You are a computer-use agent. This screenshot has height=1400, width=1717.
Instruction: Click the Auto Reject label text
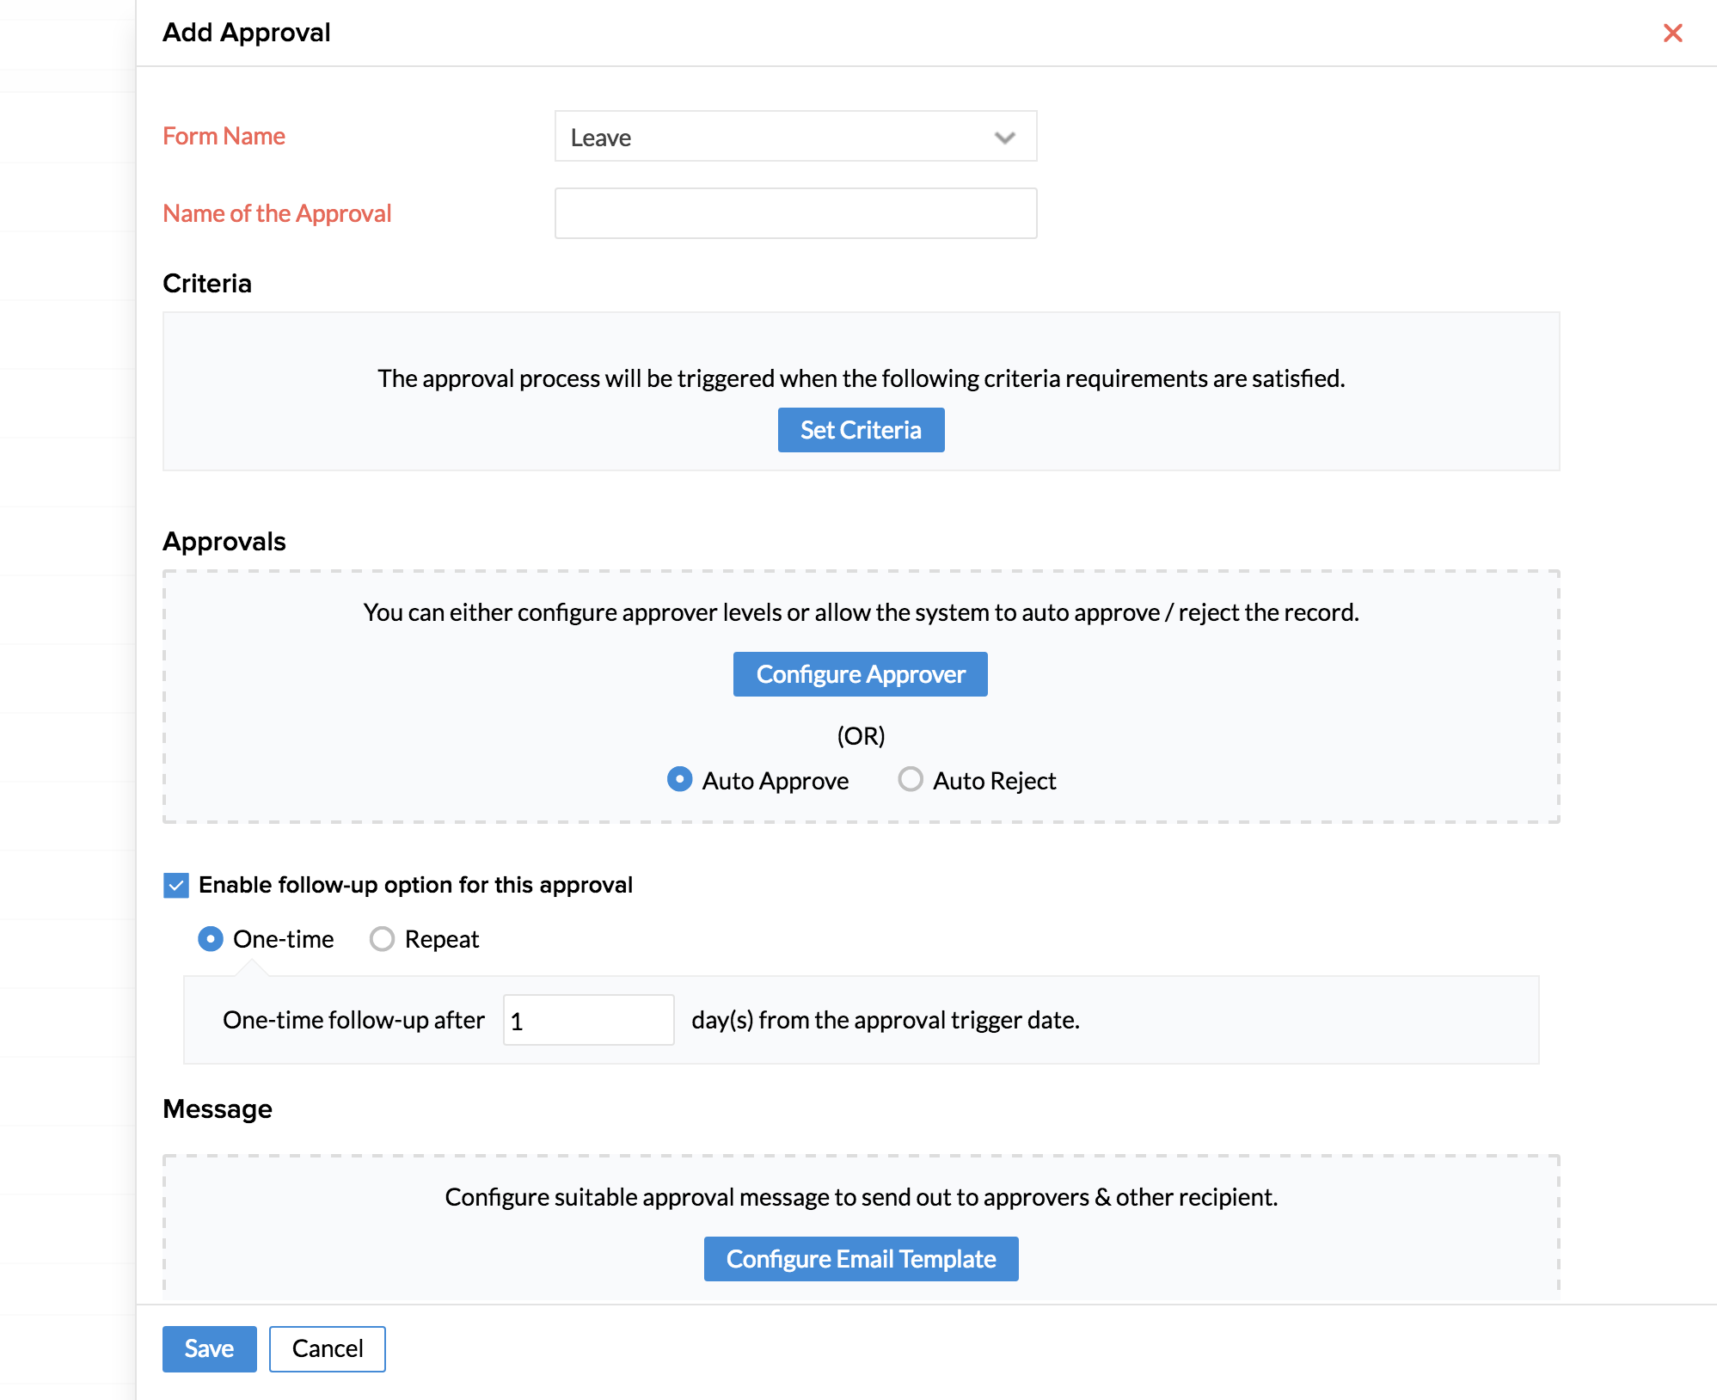point(994,781)
